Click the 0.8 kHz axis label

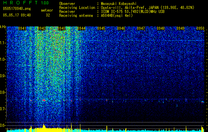(x=3, y=92)
